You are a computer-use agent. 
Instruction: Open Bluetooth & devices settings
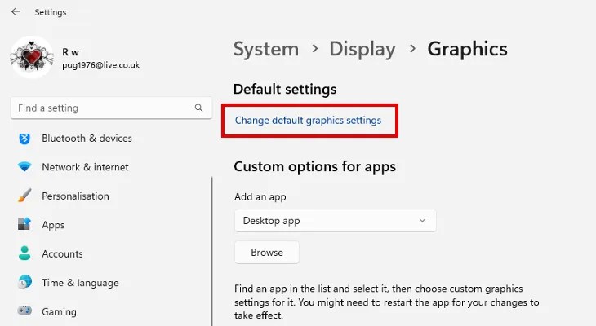(87, 139)
